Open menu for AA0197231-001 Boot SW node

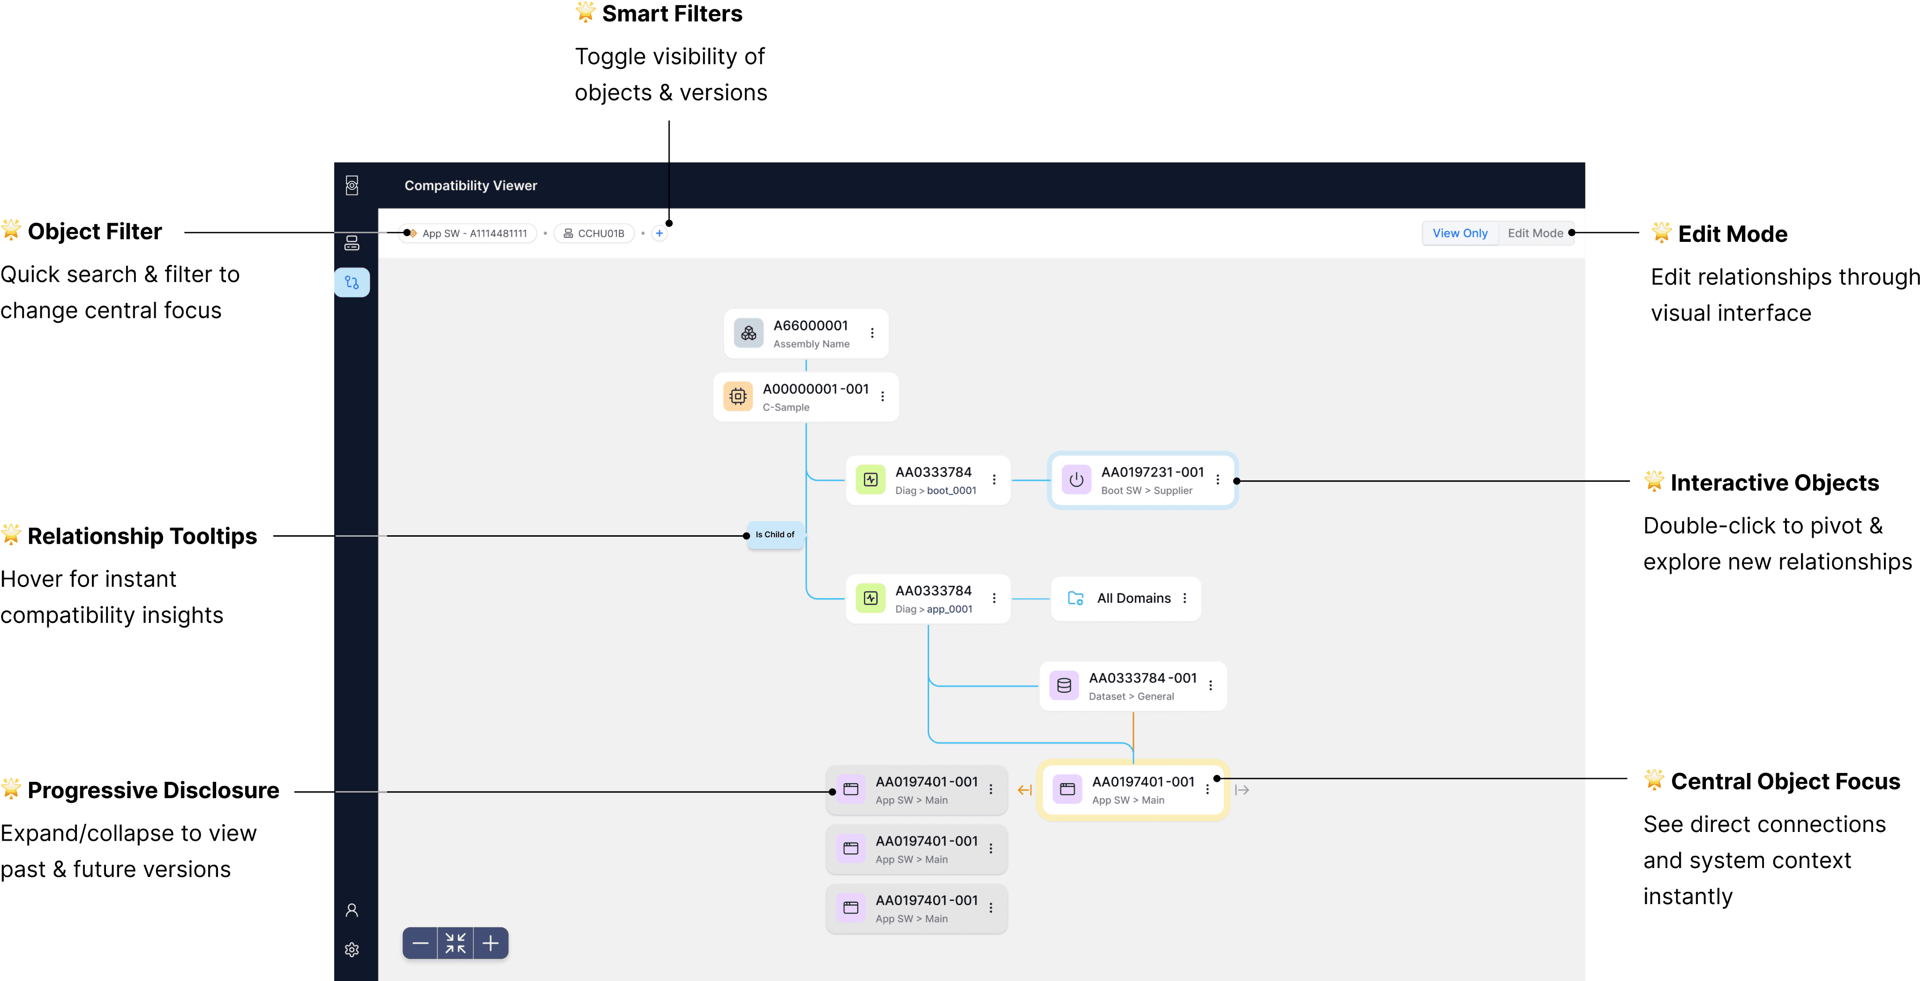1218,480
